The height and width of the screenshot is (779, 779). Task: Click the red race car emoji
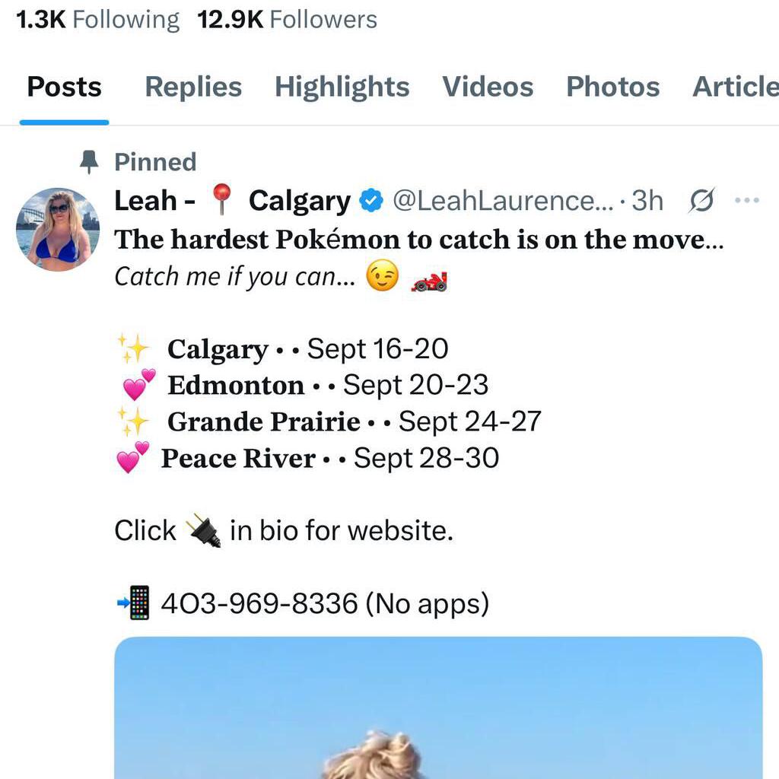(430, 280)
